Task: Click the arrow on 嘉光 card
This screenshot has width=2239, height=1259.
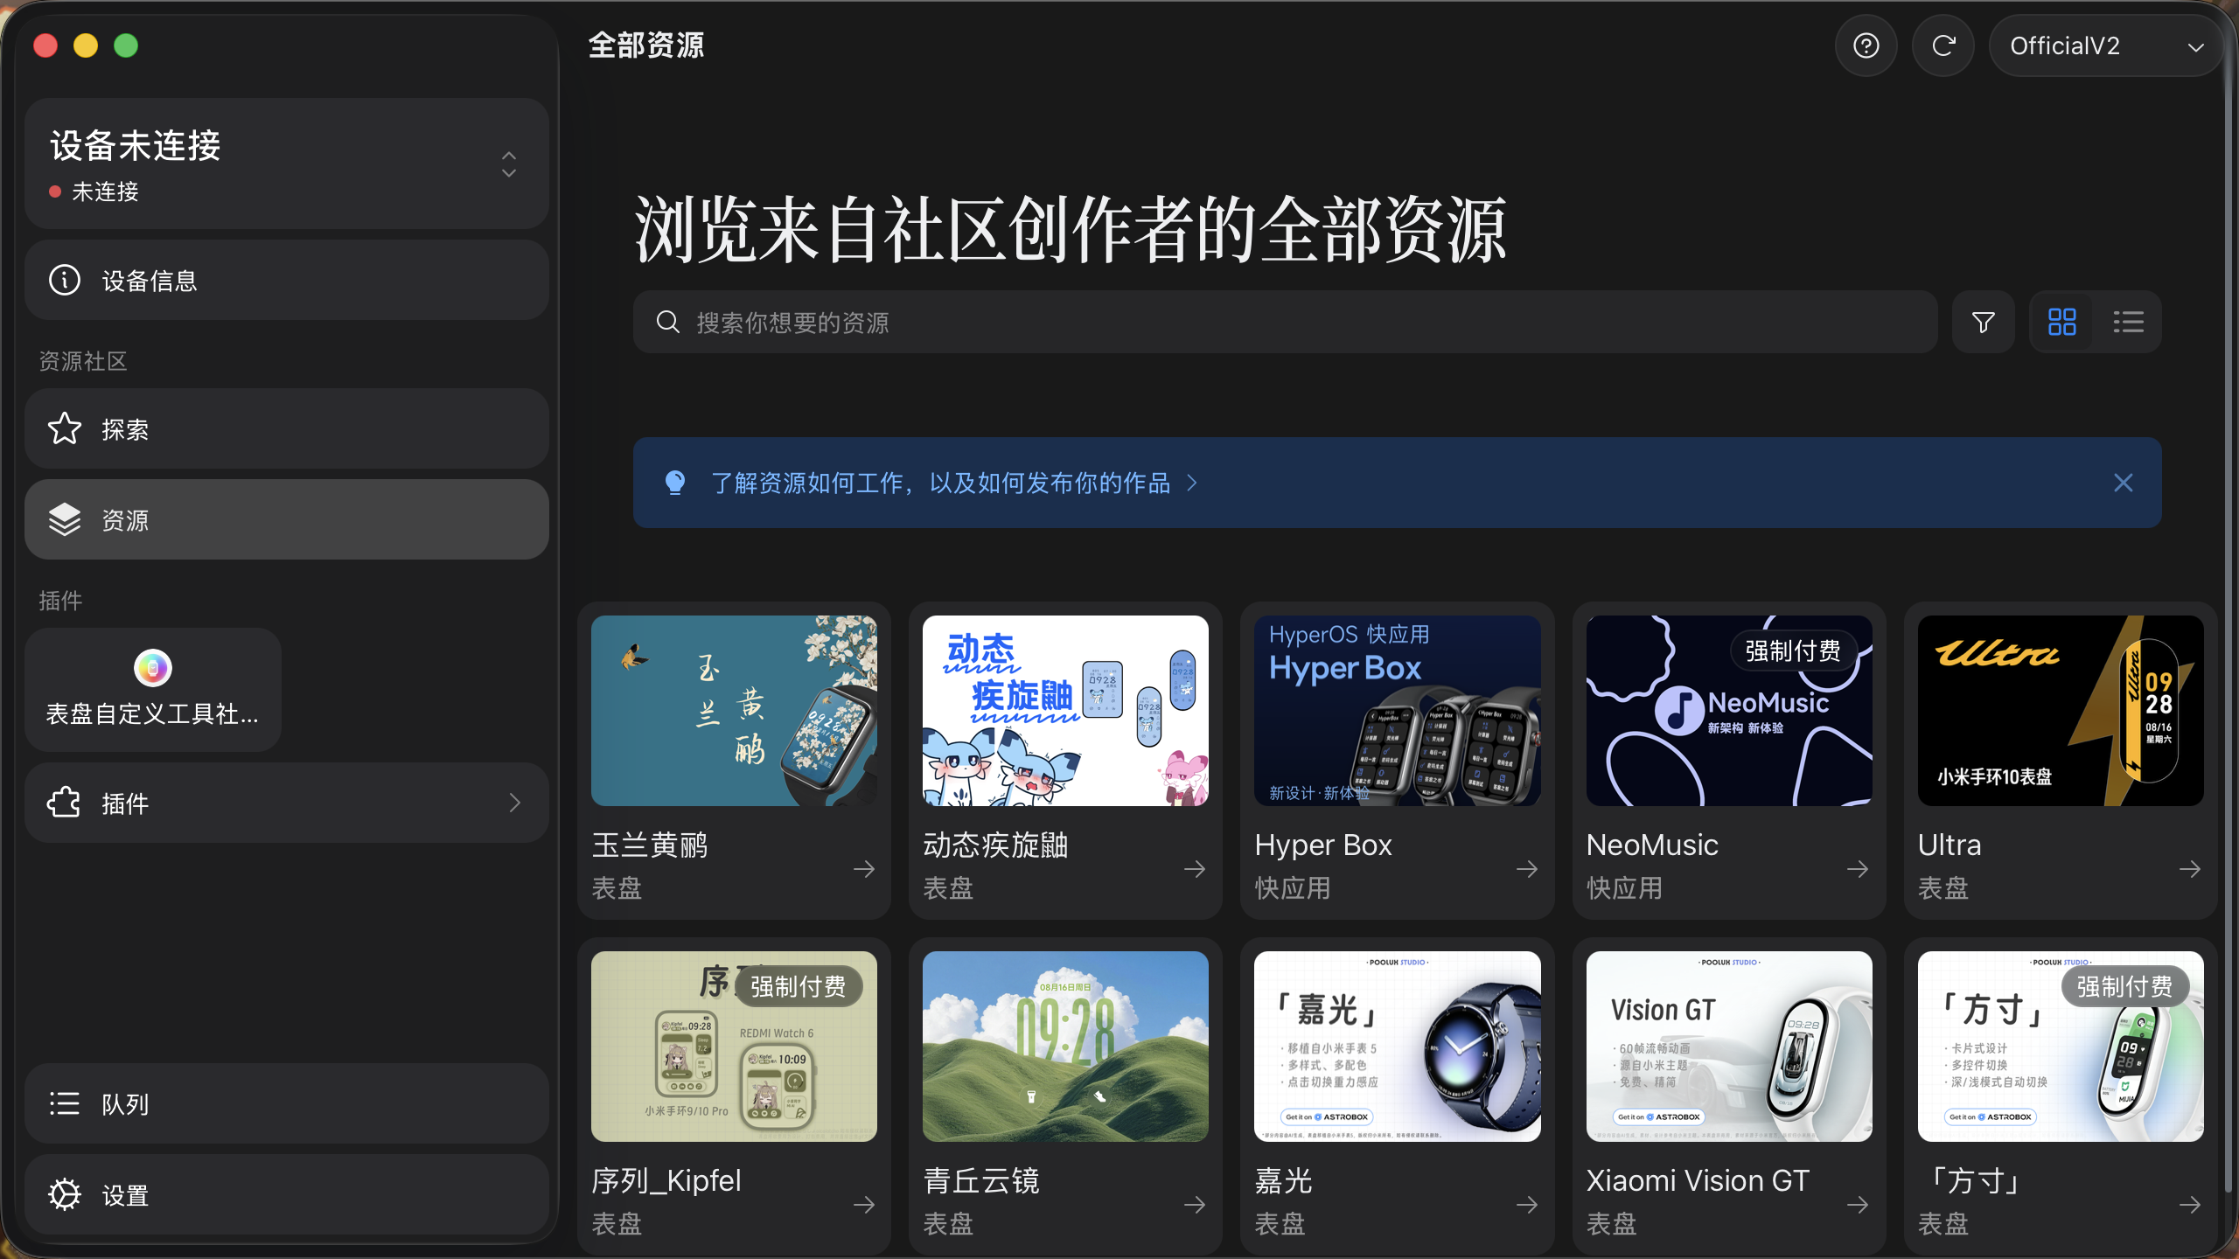Action: pos(1527,1204)
